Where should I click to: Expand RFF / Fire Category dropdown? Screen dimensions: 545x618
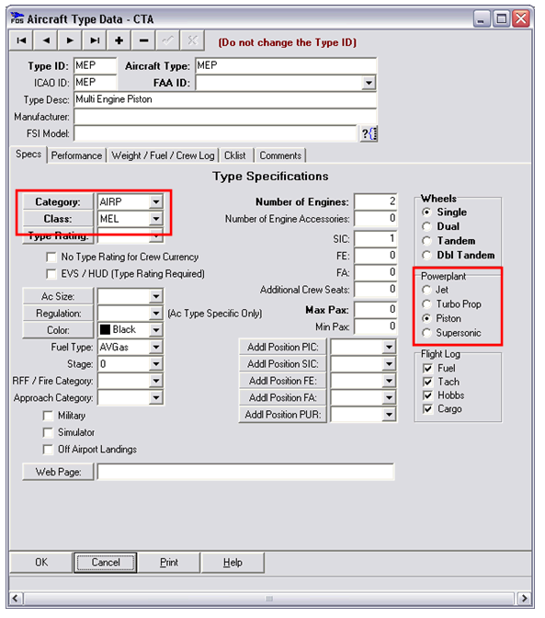[x=156, y=381]
